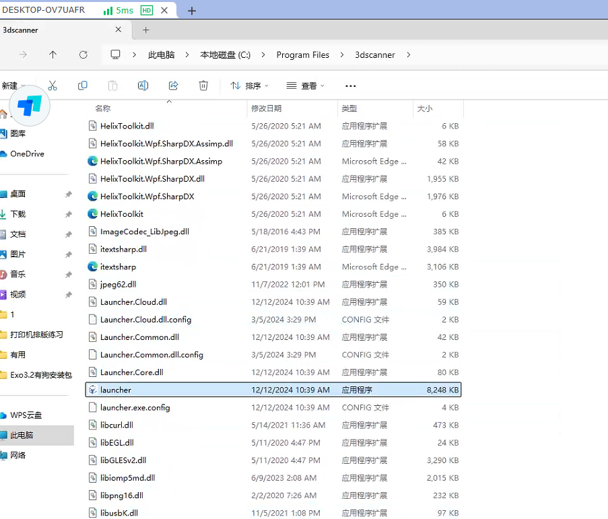Select the launcher application file

click(x=116, y=390)
